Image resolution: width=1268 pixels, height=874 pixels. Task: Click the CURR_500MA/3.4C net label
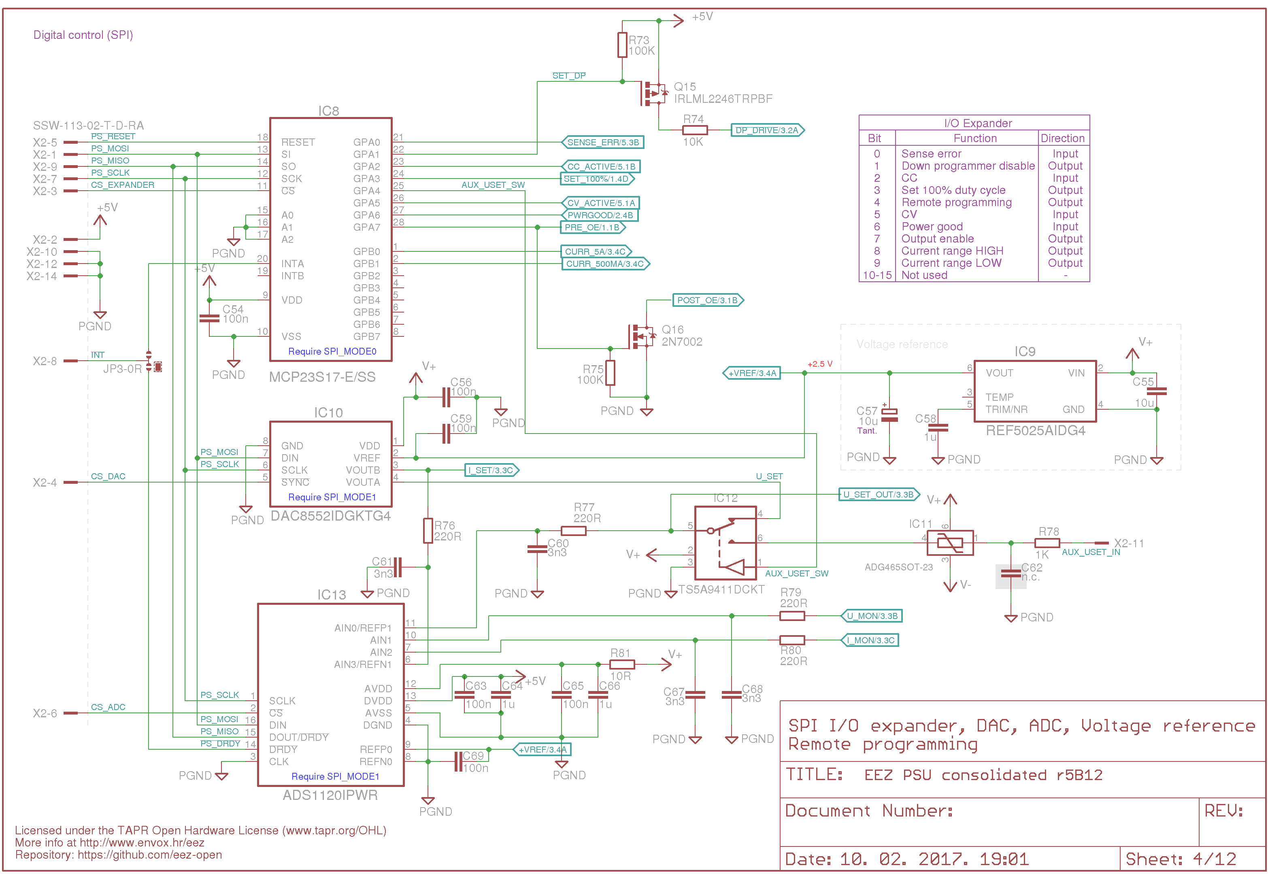click(605, 264)
